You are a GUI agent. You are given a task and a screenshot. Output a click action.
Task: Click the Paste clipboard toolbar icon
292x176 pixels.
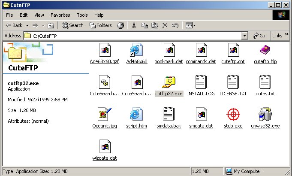pos(155,25)
